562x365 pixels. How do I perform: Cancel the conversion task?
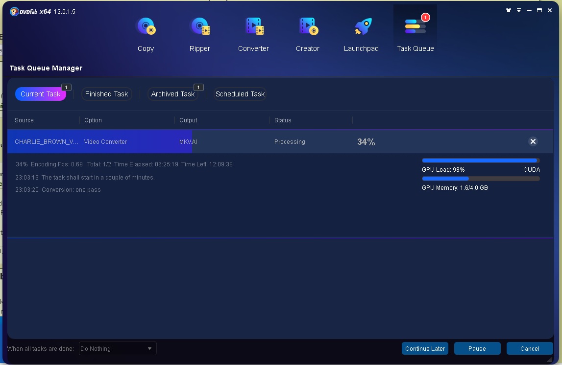coord(530,348)
